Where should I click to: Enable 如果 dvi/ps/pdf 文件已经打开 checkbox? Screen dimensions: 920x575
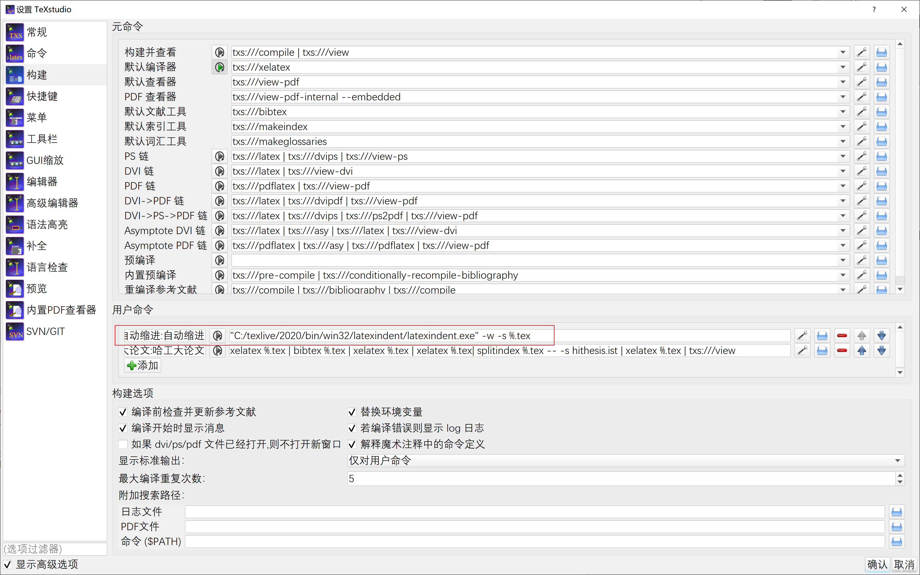pos(123,444)
